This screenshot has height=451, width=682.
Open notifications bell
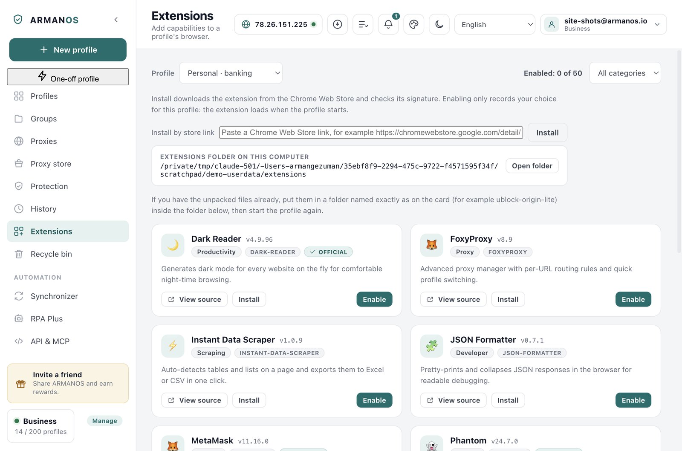(388, 24)
